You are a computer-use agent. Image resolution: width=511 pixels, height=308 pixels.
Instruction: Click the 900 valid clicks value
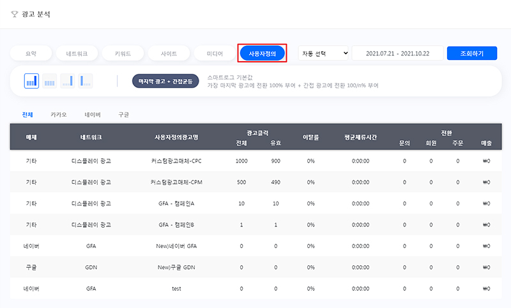pyautogui.click(x=276, y=161)
